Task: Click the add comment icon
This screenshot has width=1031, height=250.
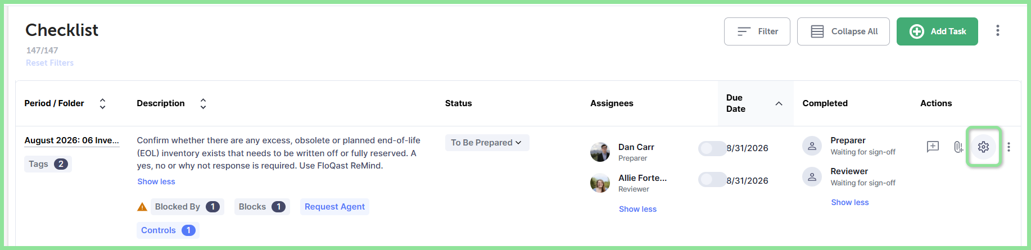Action: pos(933,147)
